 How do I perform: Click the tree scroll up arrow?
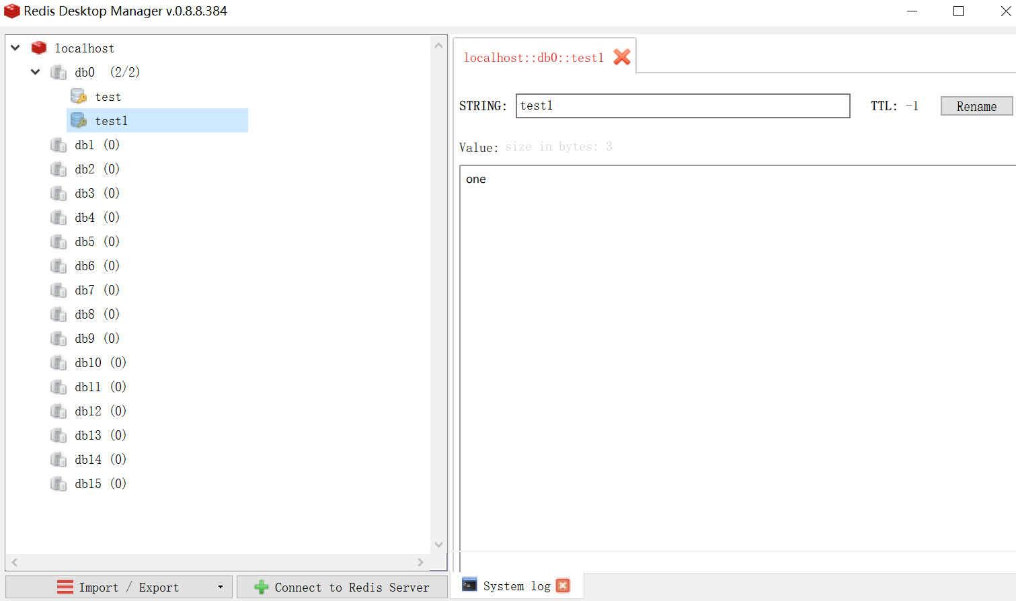click(x=438, y=45)
